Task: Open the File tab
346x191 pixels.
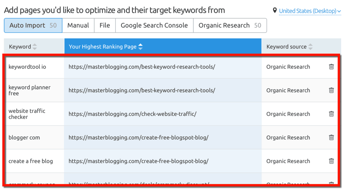Action: click(x=105, y=25)
